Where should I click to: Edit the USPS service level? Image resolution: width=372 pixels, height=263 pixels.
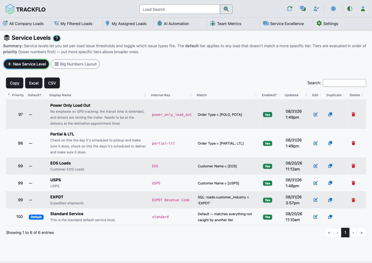point(315,183)
